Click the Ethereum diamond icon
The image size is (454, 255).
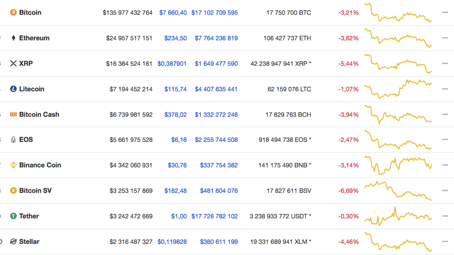click(x=13, y=38)
